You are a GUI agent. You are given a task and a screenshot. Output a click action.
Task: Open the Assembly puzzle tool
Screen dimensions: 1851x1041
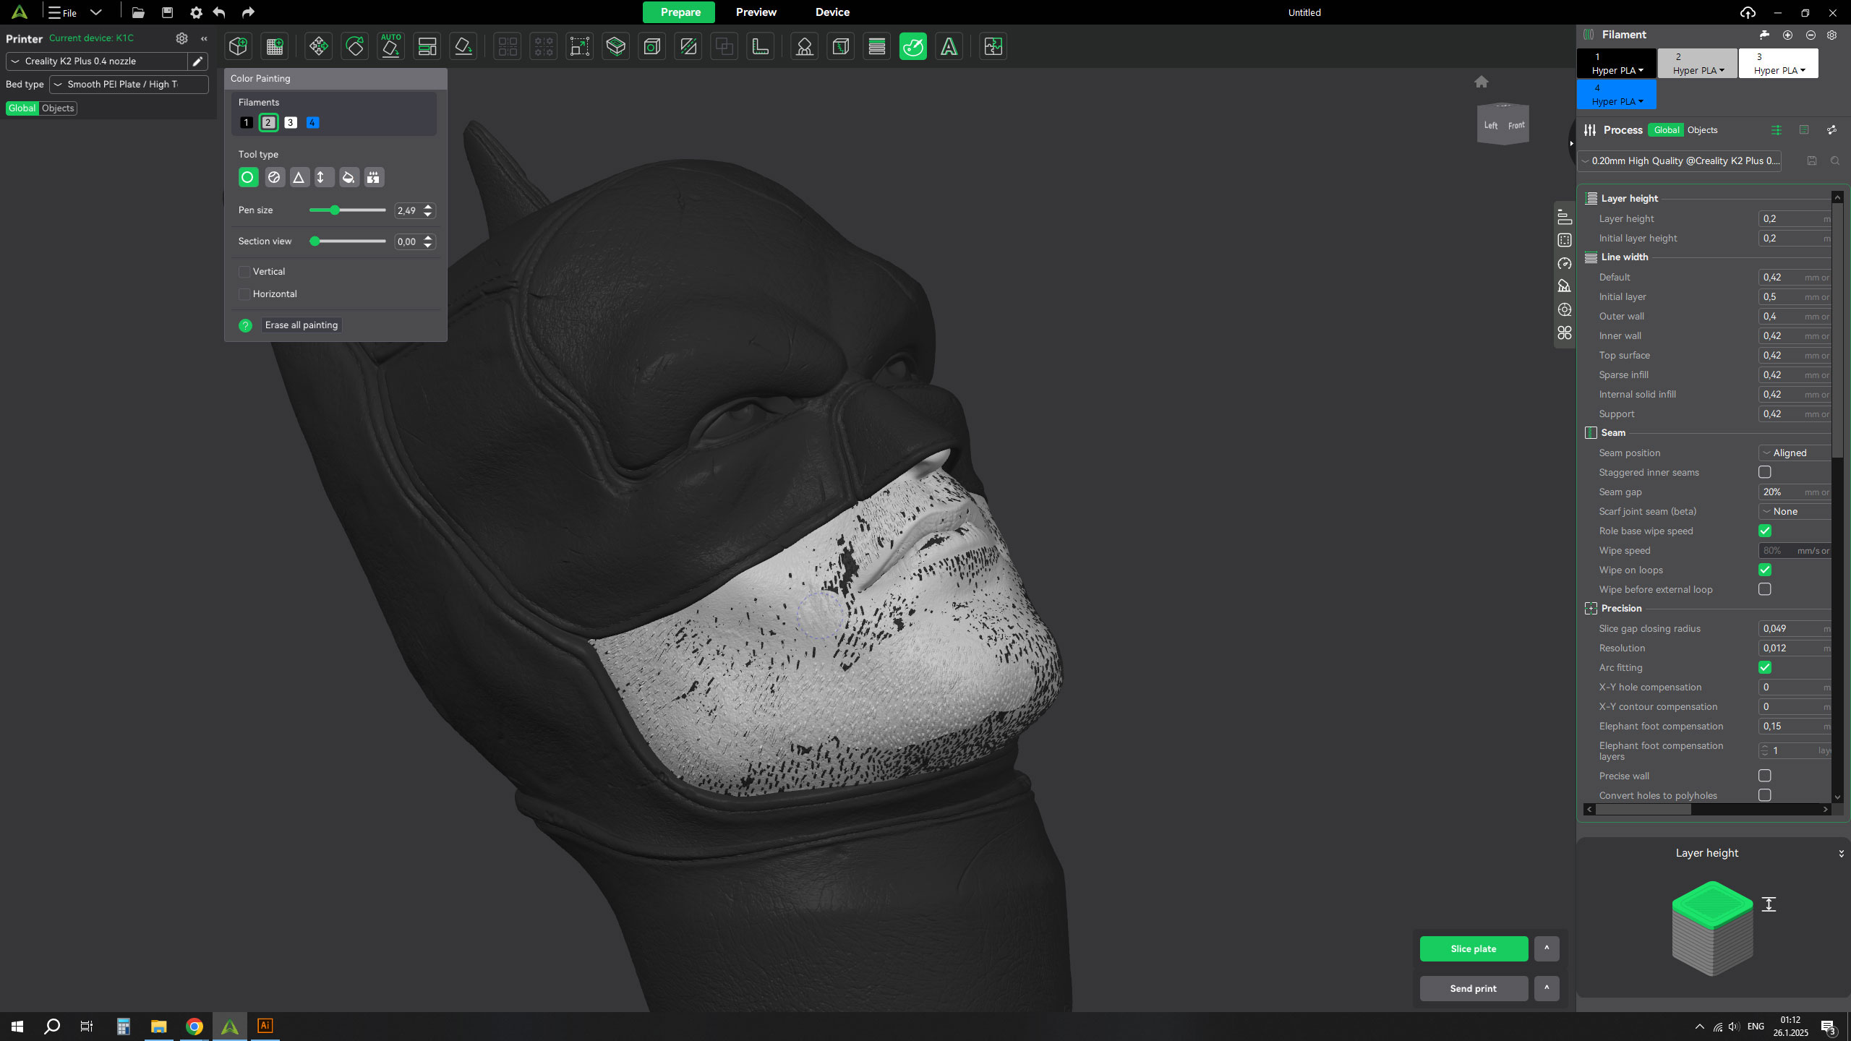tap(993, 47)
